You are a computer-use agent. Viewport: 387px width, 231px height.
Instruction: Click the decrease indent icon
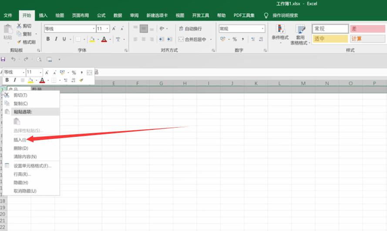[x=162, y=39]
